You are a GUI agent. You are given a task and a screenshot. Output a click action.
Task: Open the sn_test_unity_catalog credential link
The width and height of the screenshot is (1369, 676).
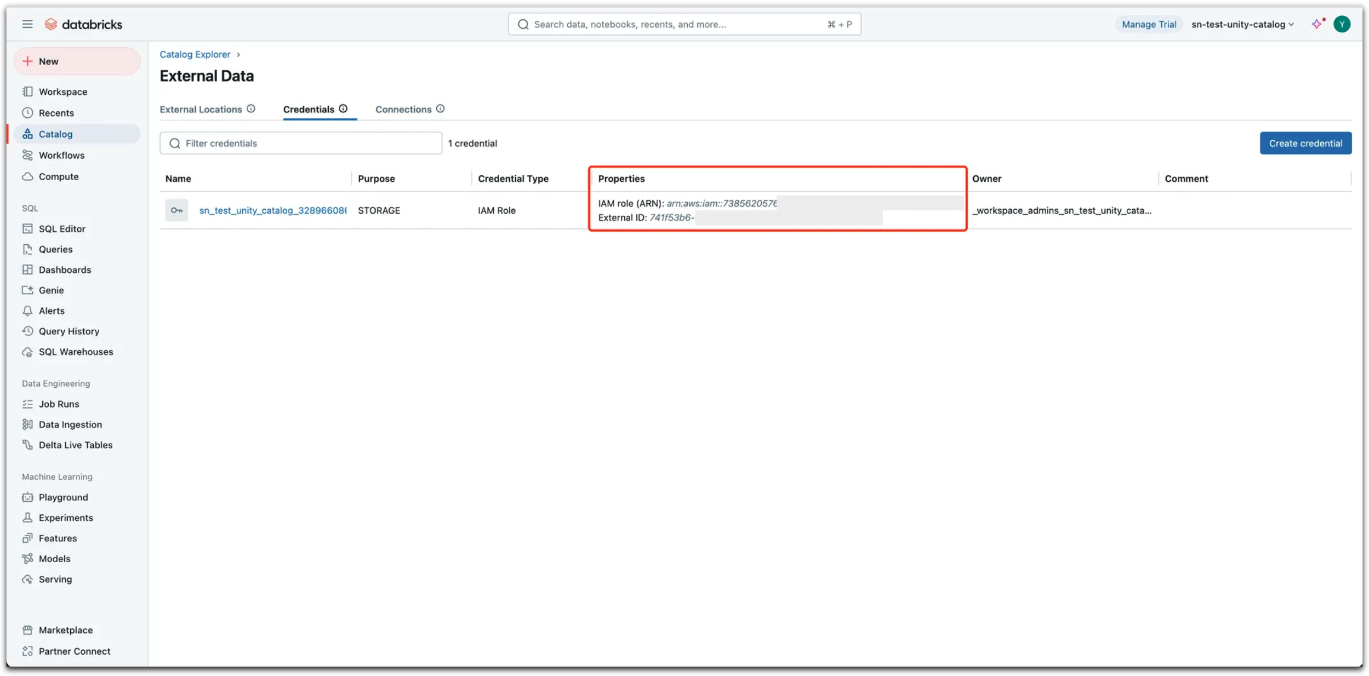272,210
